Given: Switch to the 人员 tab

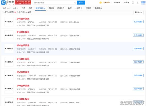Looking at the screenshot, I should click(23, 8).
